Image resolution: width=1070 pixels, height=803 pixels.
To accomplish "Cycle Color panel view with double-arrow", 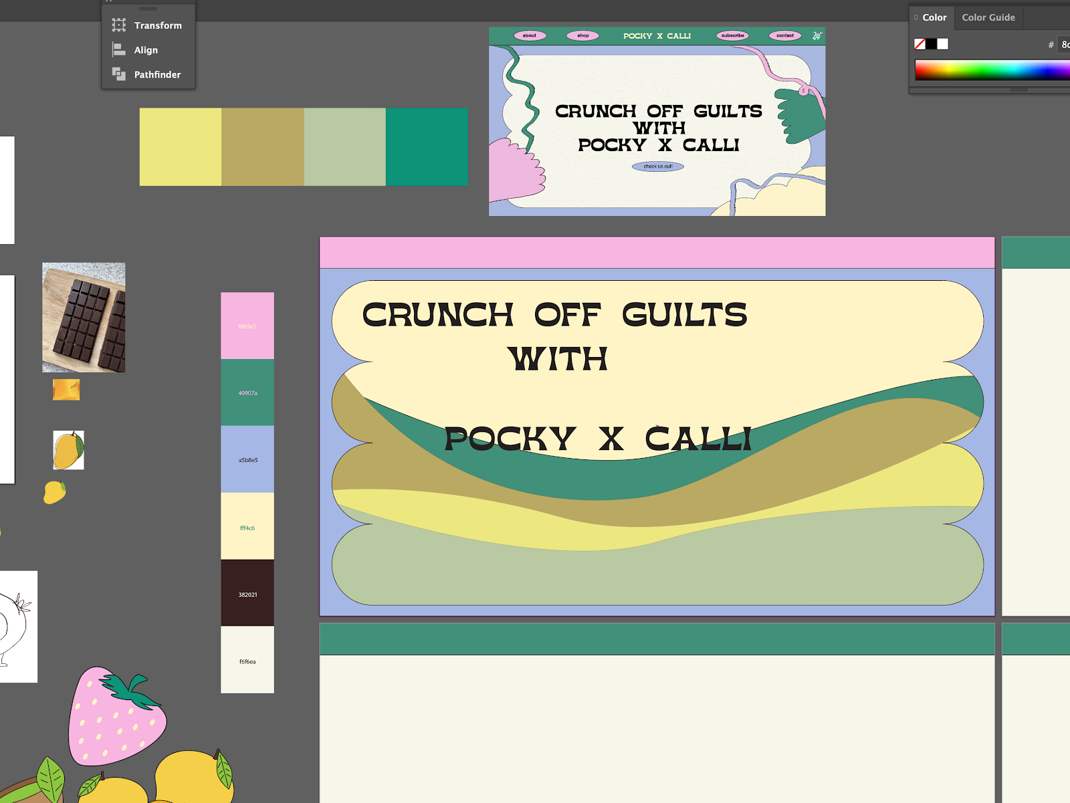I will [x=916, y=17].
